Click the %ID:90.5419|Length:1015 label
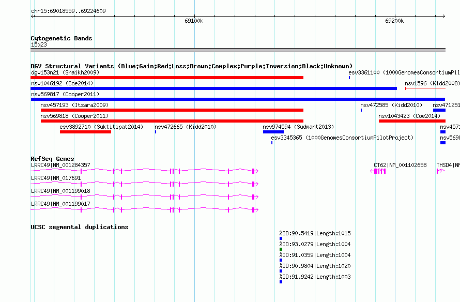This screenshot has width=460, height=302. pos(315,233)
